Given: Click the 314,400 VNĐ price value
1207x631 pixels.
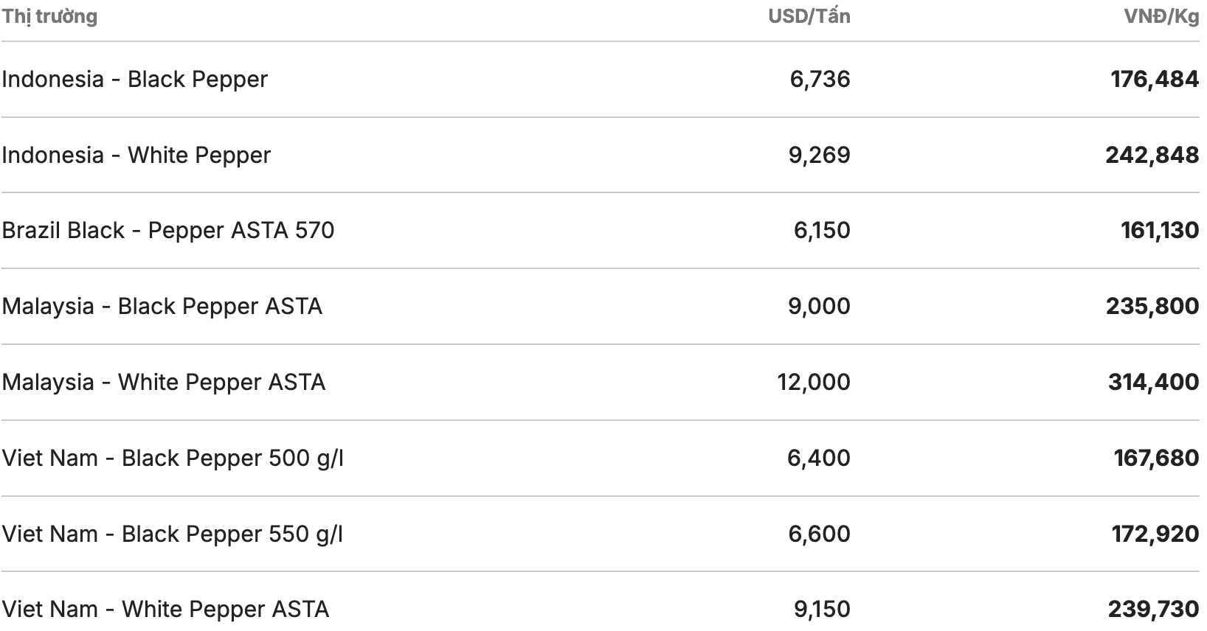Looking at the screenshot, I should [x=1153, y=382].
